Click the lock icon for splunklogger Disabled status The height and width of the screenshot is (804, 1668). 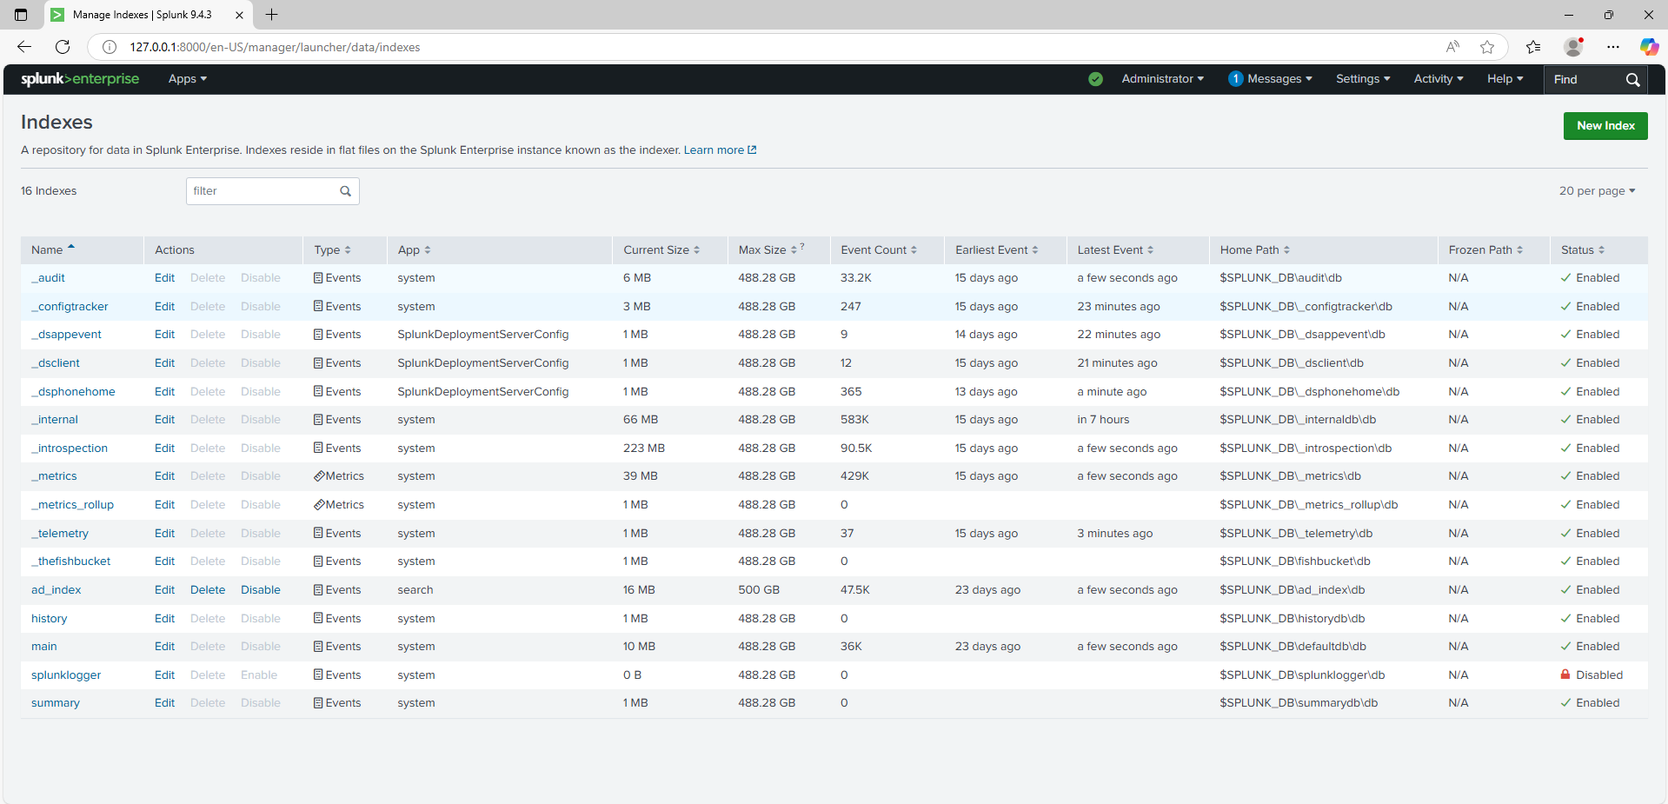1565,674
